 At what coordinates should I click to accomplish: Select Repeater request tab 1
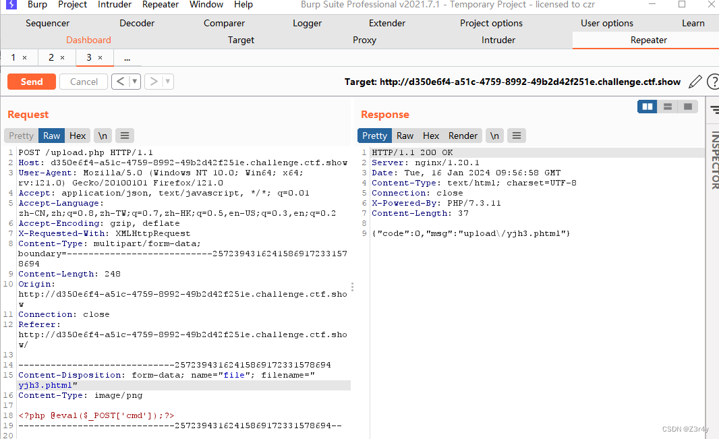13,58
